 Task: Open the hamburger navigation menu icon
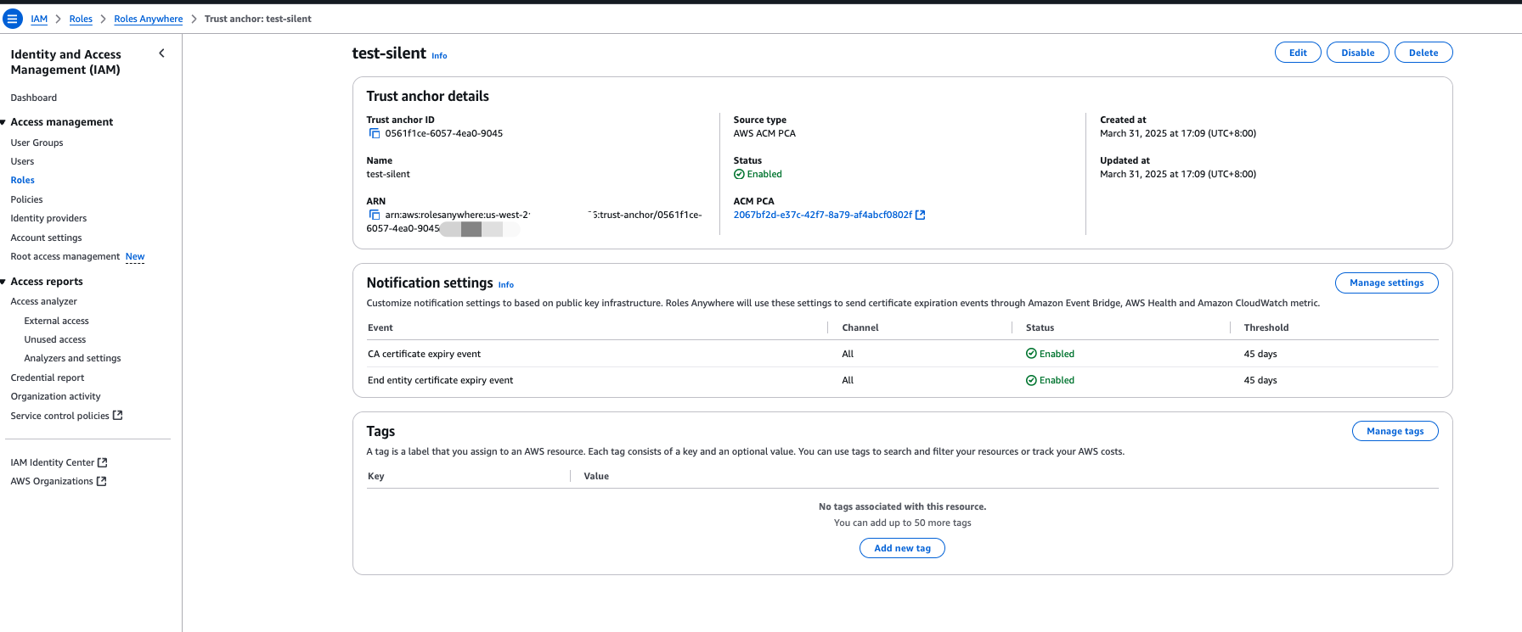pos(13,19)
